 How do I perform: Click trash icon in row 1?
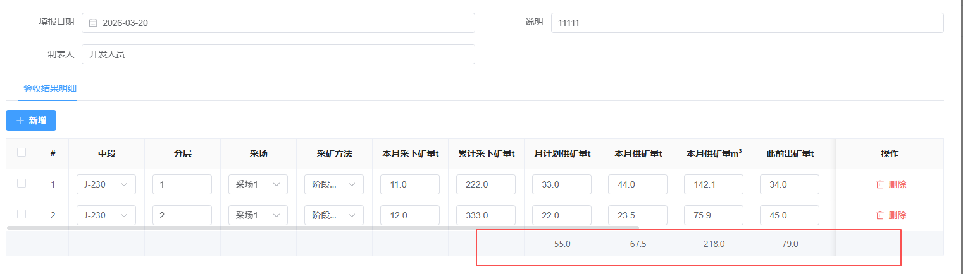click(x=879, y=184)
